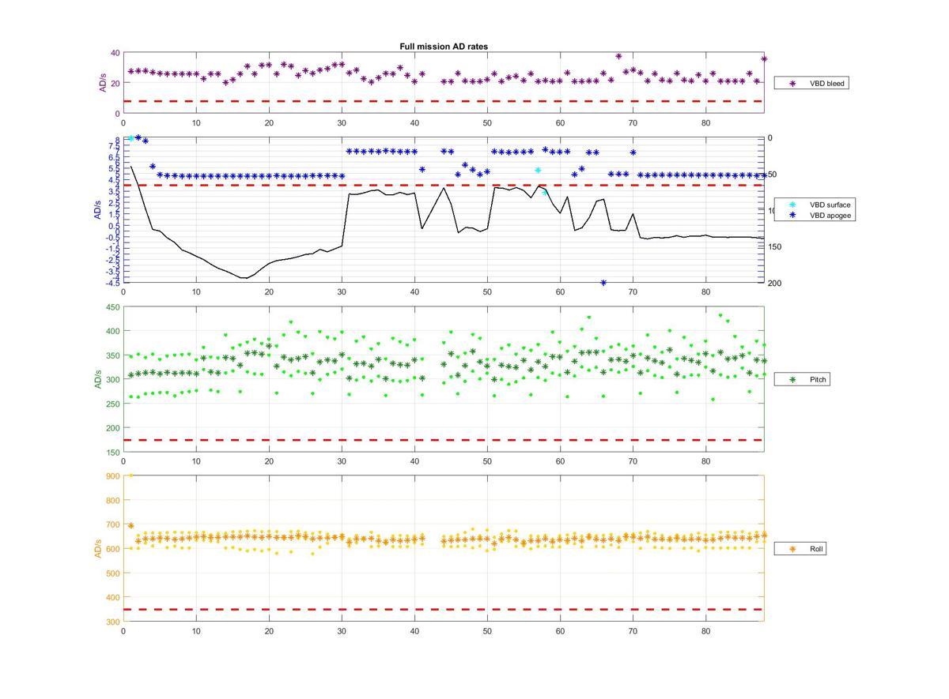Viewport: 949px width, 699px height.
Task: Click the red dashed threshold line in VBD bleed plot
Action: [444, 101]
